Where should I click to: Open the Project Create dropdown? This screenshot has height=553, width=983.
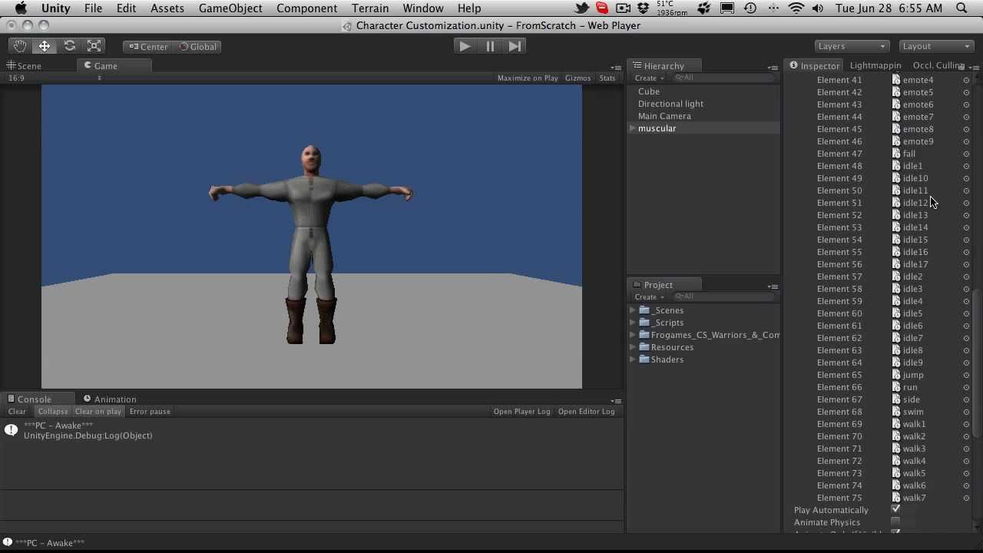649,296
